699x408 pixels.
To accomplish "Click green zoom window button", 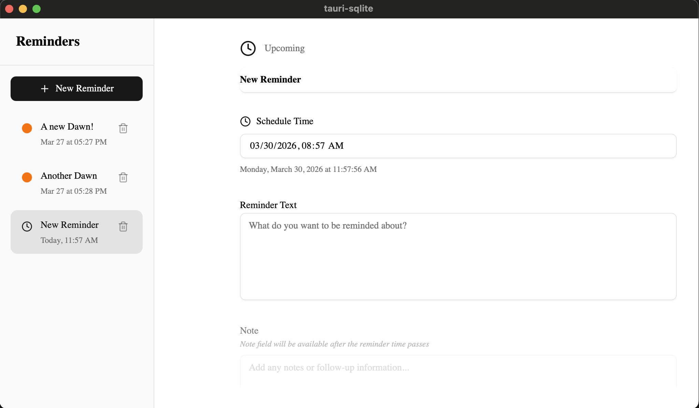I will (x=37, y=9).
